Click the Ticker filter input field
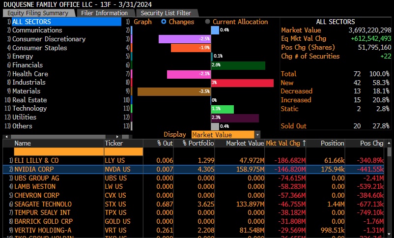The width and height of the screenshot is (394, 238). point(123,152)
